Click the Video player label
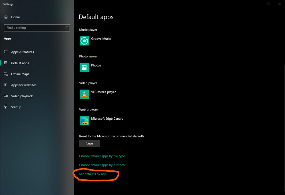Screen dimensions: 285x195 [x=88, y=83]
